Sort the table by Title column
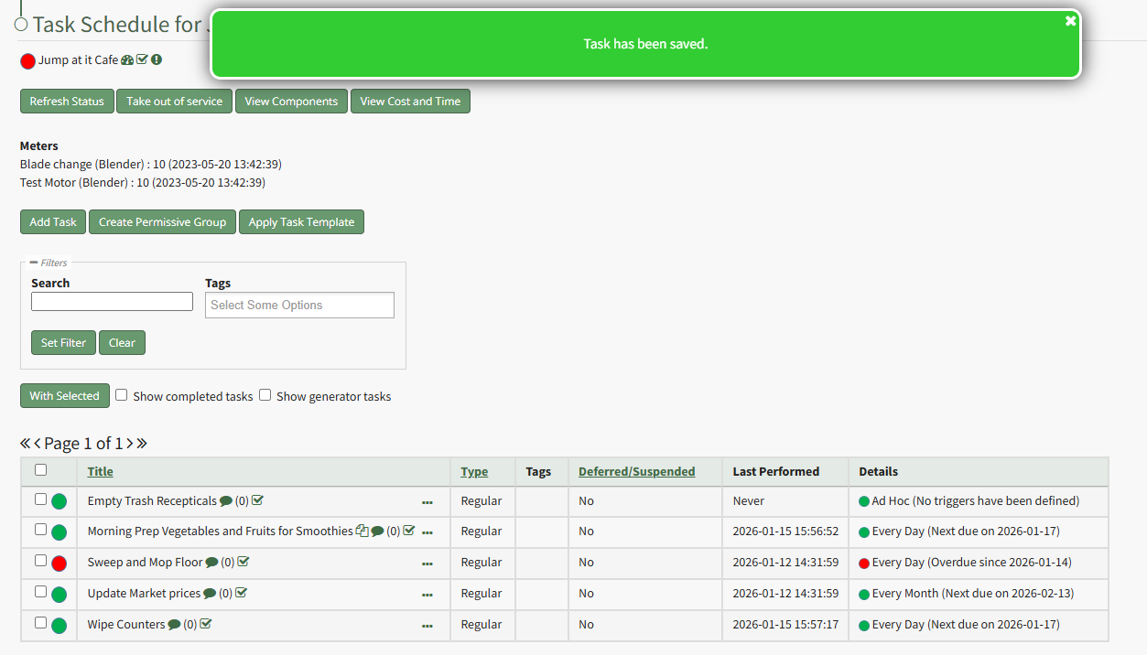The width and height of the screenshot is (1147, 655). coord(101,472)
